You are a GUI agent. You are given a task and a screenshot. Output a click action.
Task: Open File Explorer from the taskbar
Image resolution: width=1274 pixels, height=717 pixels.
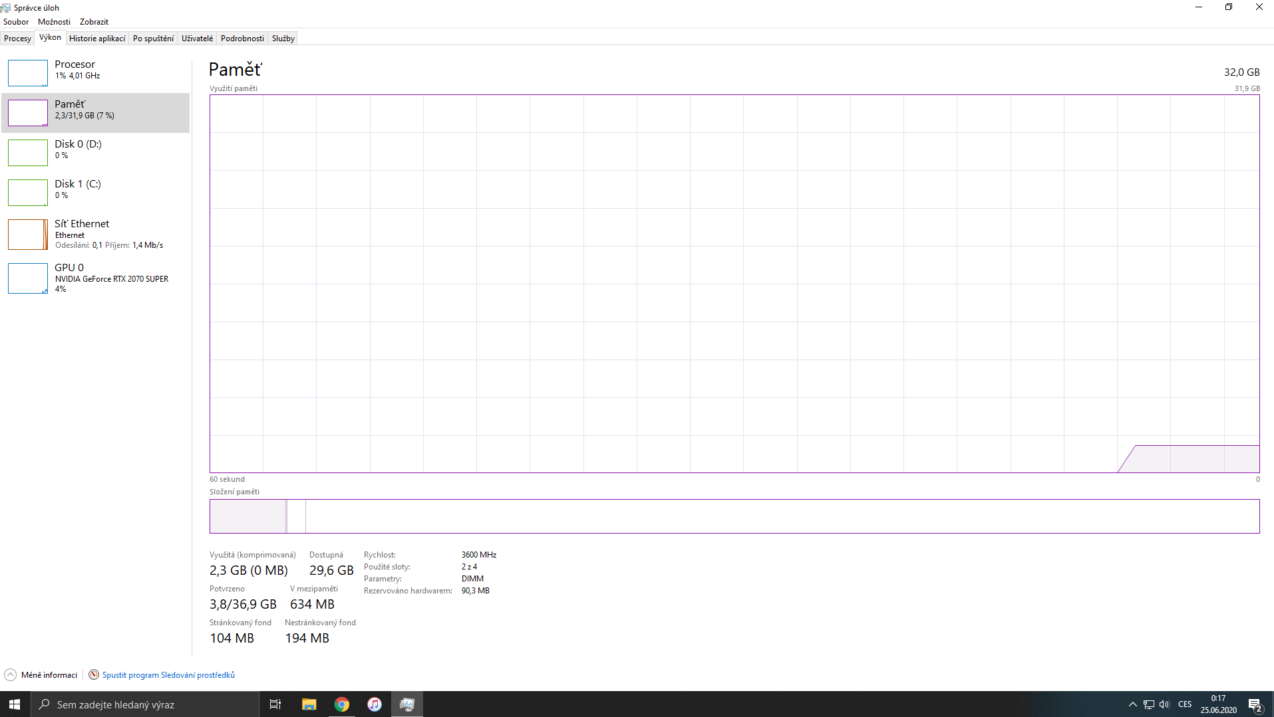click(309, 704)
